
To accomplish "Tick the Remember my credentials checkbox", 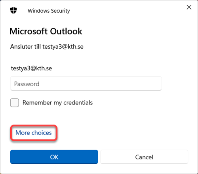I will [15, 103].
